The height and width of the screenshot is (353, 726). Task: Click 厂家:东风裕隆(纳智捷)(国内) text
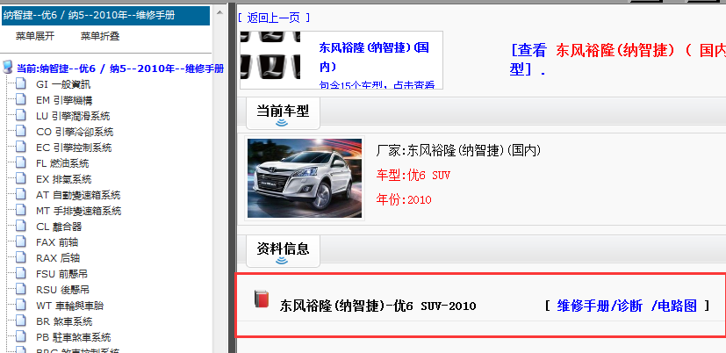458,150
